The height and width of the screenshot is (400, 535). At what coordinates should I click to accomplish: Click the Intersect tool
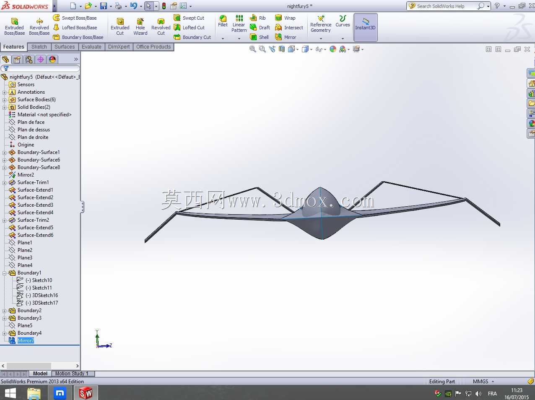click(289, 27)
